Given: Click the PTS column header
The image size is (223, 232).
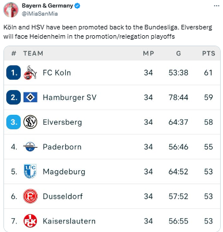Looking at the screenshot, I should pyautogui.click(x=209, y=54).
